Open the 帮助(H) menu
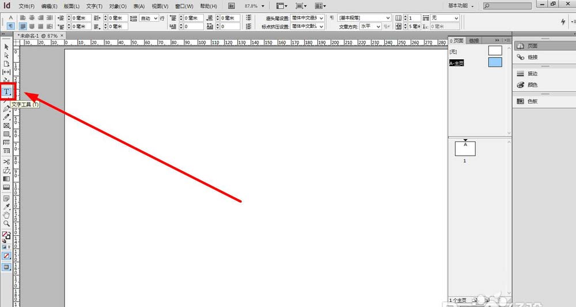The width and height of the screenshot is (576, 307). coord(209,6)
